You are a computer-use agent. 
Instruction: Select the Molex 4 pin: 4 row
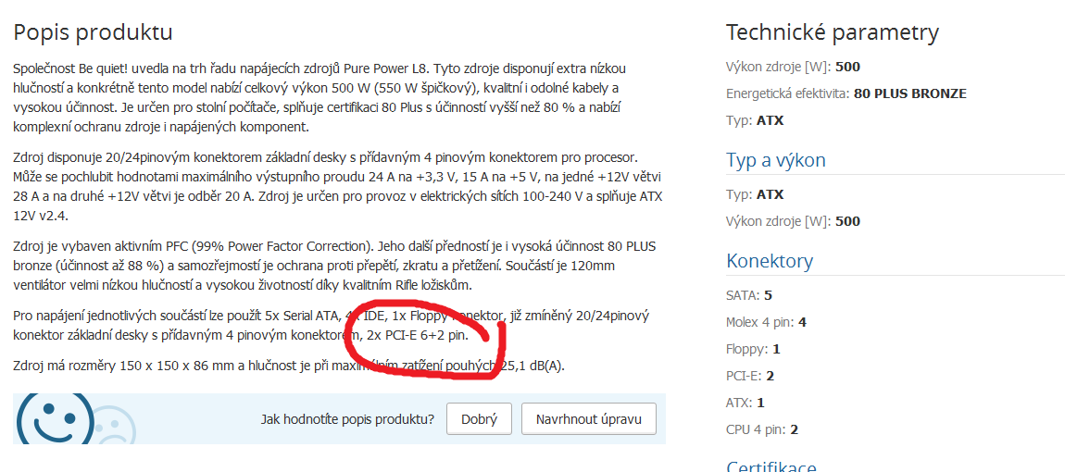click(766, 322)
